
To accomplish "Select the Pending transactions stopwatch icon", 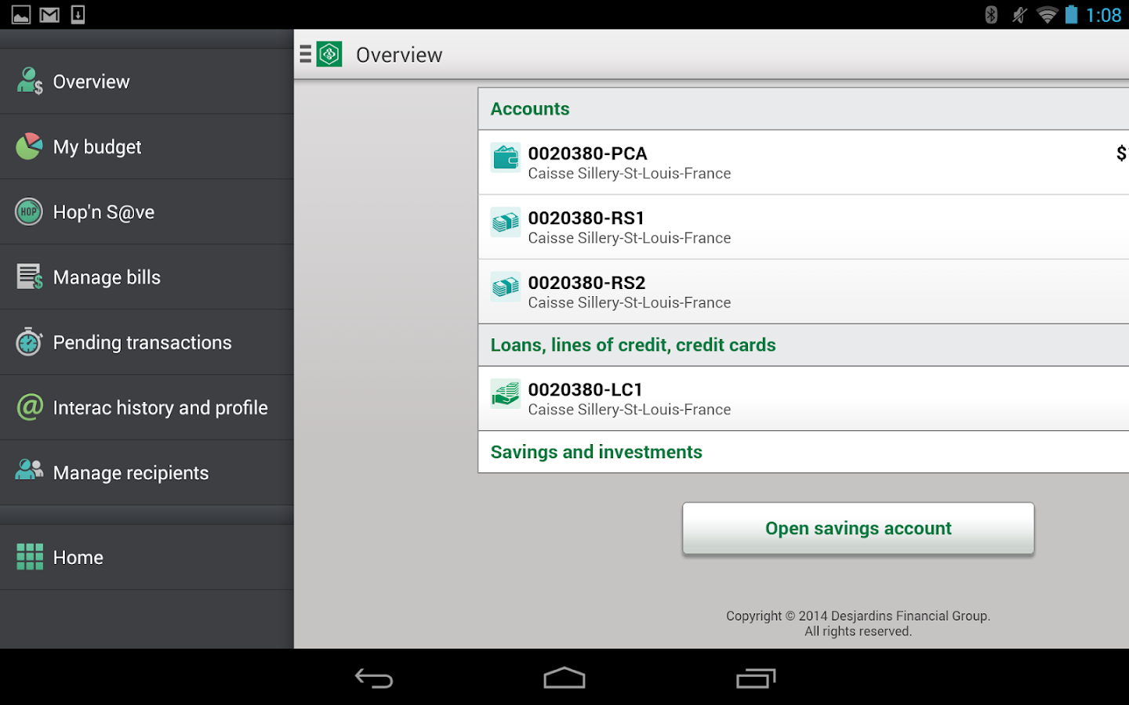I will tap(28, 342).
